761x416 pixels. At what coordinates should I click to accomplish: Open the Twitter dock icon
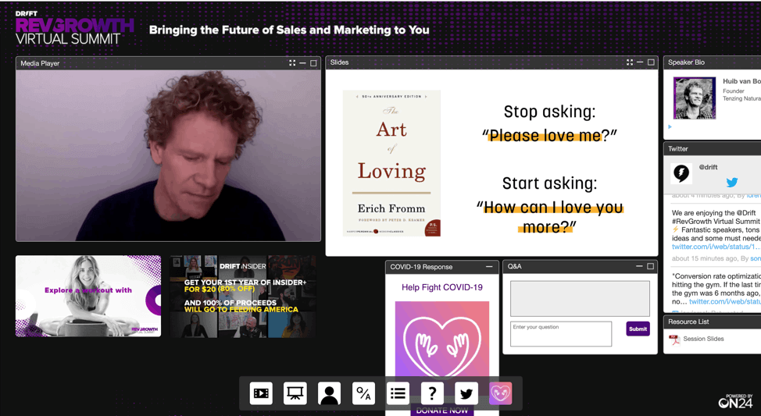466,394
